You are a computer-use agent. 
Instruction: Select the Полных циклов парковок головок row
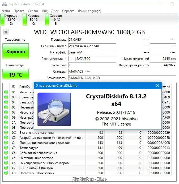87,143
